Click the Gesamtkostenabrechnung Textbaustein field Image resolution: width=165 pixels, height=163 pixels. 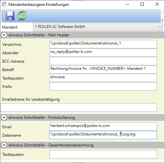tap(103, 154)
